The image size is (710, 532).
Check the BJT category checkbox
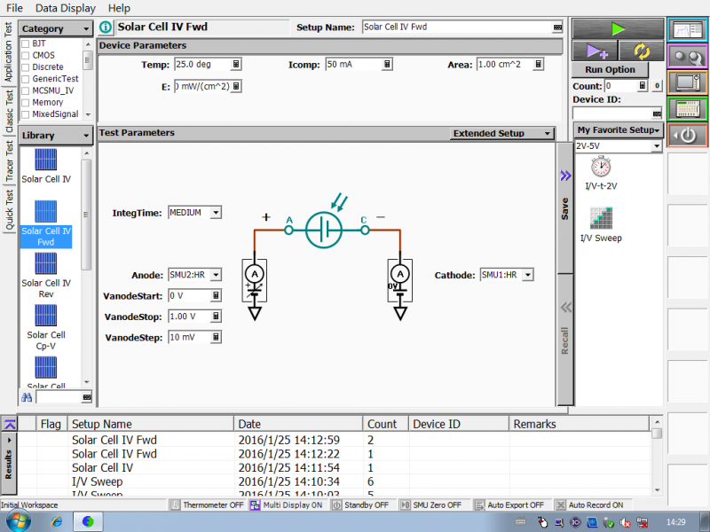click(x=26, y=43)
